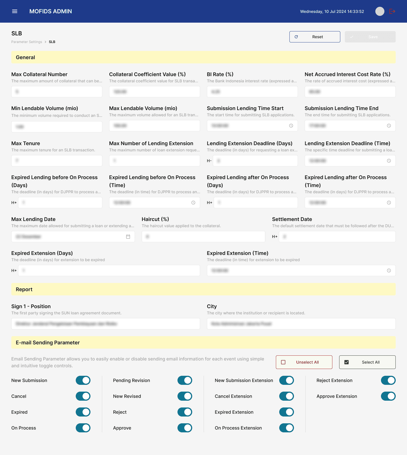Click the Max Lendable Volume field

pyautogui.click(x=155, y=126)
